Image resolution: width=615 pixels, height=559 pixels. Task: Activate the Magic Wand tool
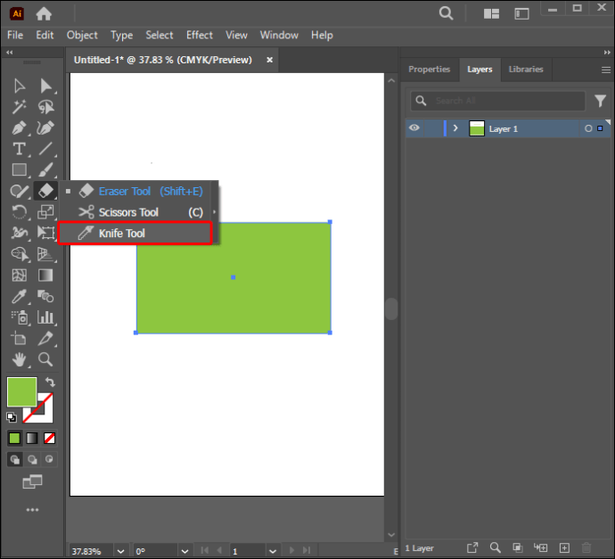coord(20,107)
